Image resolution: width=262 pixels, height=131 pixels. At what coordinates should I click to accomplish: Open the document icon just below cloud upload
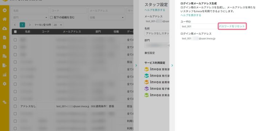pos(5,37)
